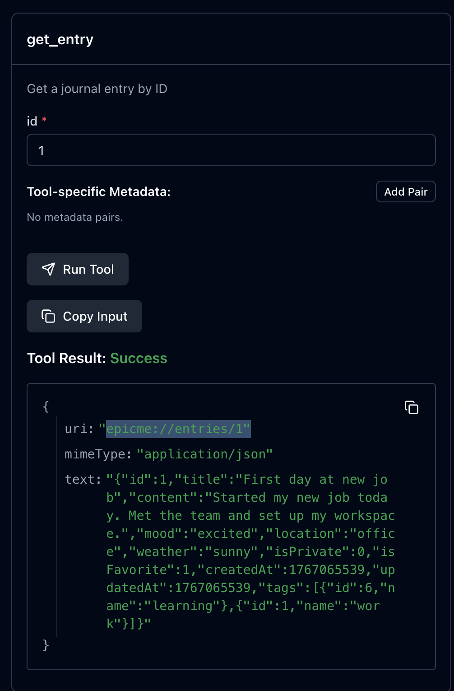Click the closing curly brace of the result
Image resolution: width=454 pixels, height=691 pixels.
[46, 644]
